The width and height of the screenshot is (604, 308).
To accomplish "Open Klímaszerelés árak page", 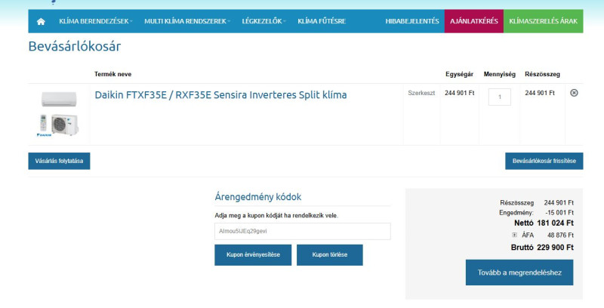I will pyautogui.click(x=543, y=21).
